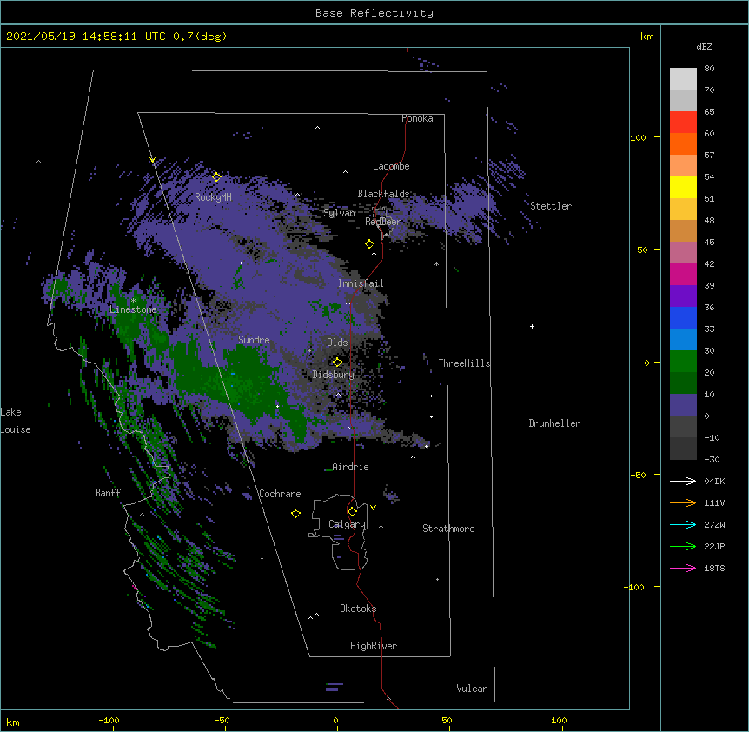Click the Drumheller label
Screen dimensions: 749x732
point(554,423)
